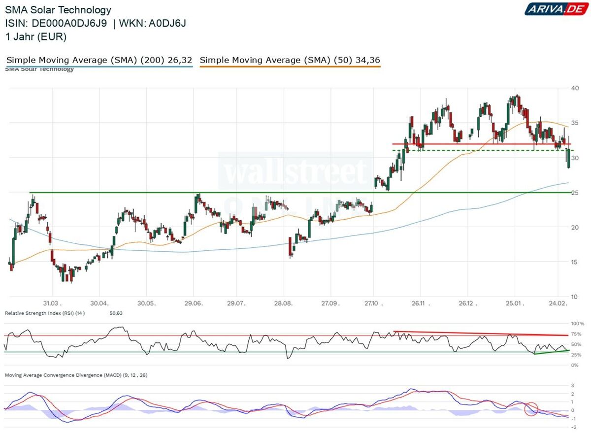
Task: Click the SMA Solar Technology title
Action: [58, 10]
